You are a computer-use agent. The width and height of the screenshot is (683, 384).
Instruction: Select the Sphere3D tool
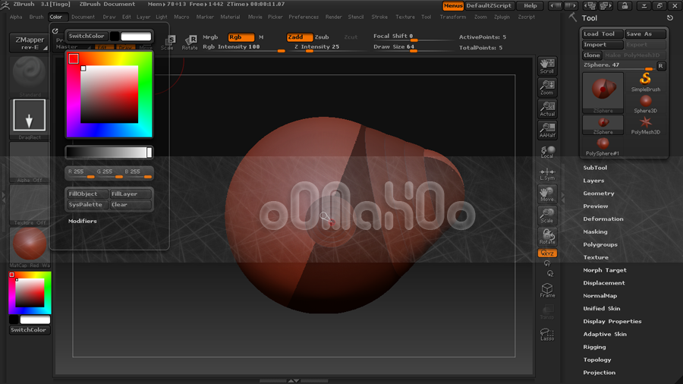tap(646, 104)
